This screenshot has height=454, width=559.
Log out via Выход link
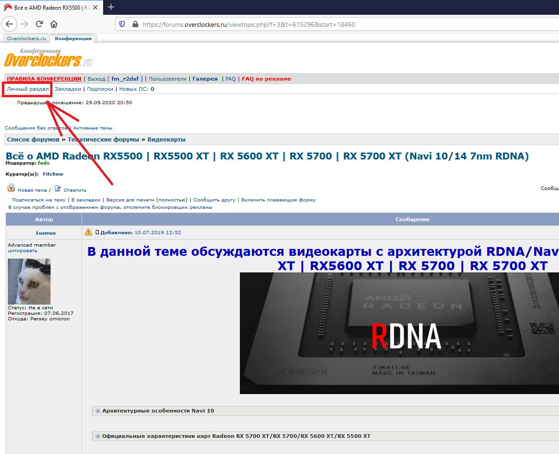click(96, 79)
